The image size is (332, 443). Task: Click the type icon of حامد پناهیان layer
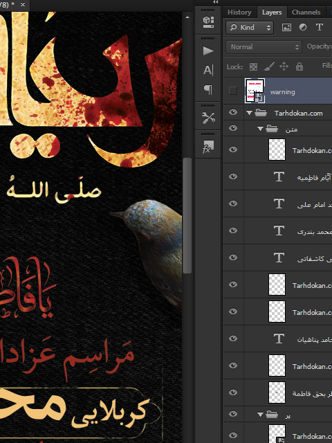click(279, 338)
